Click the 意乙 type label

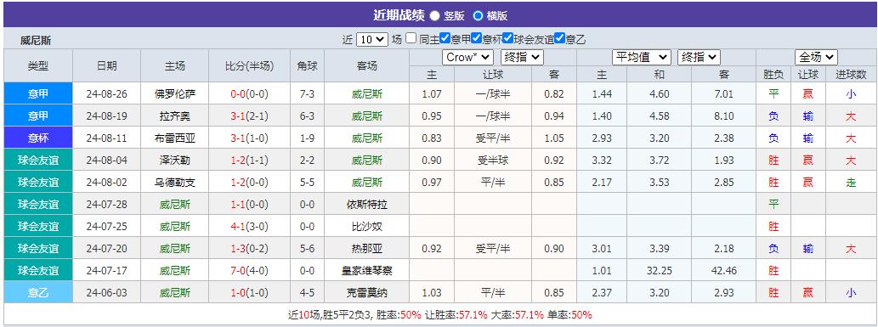[38, 292]
